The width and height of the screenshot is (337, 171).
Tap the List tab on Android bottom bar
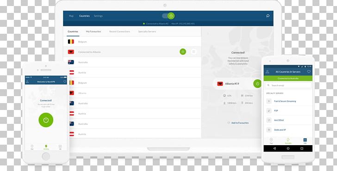click(305, 141)
